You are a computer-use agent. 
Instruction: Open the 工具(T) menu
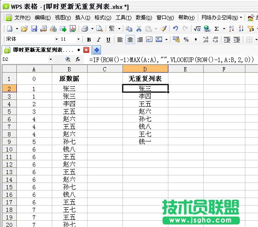point(123,17)
